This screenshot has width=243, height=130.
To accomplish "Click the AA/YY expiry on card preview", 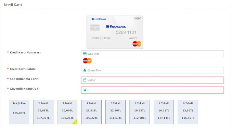I will coord(133,38).
